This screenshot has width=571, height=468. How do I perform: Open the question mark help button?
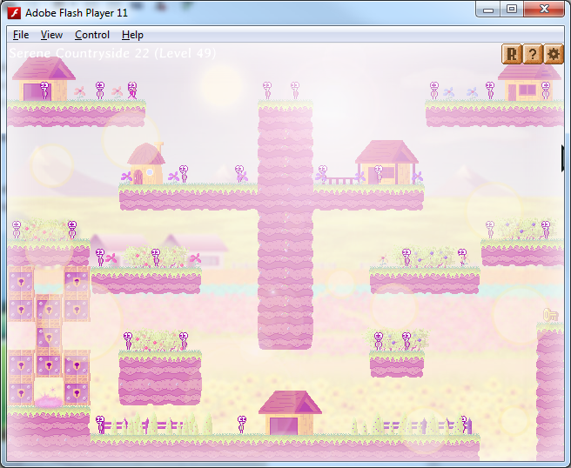click(x=533, y=55)
